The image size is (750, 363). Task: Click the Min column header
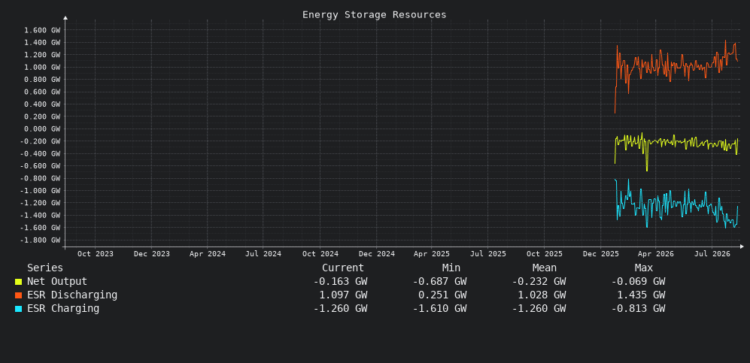(451, 268)
